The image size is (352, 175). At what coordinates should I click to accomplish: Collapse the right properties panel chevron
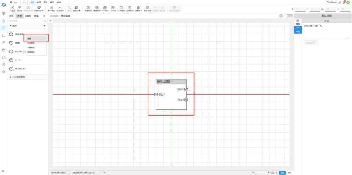tap(296, 16)
